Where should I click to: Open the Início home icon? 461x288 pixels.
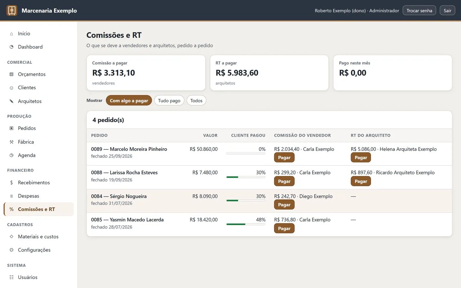(x=12, y=34)
